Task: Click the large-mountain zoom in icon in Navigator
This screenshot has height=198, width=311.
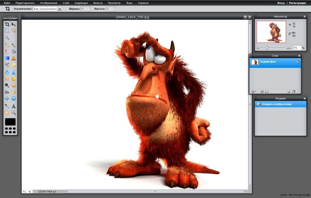Action: tap(288, 48)
